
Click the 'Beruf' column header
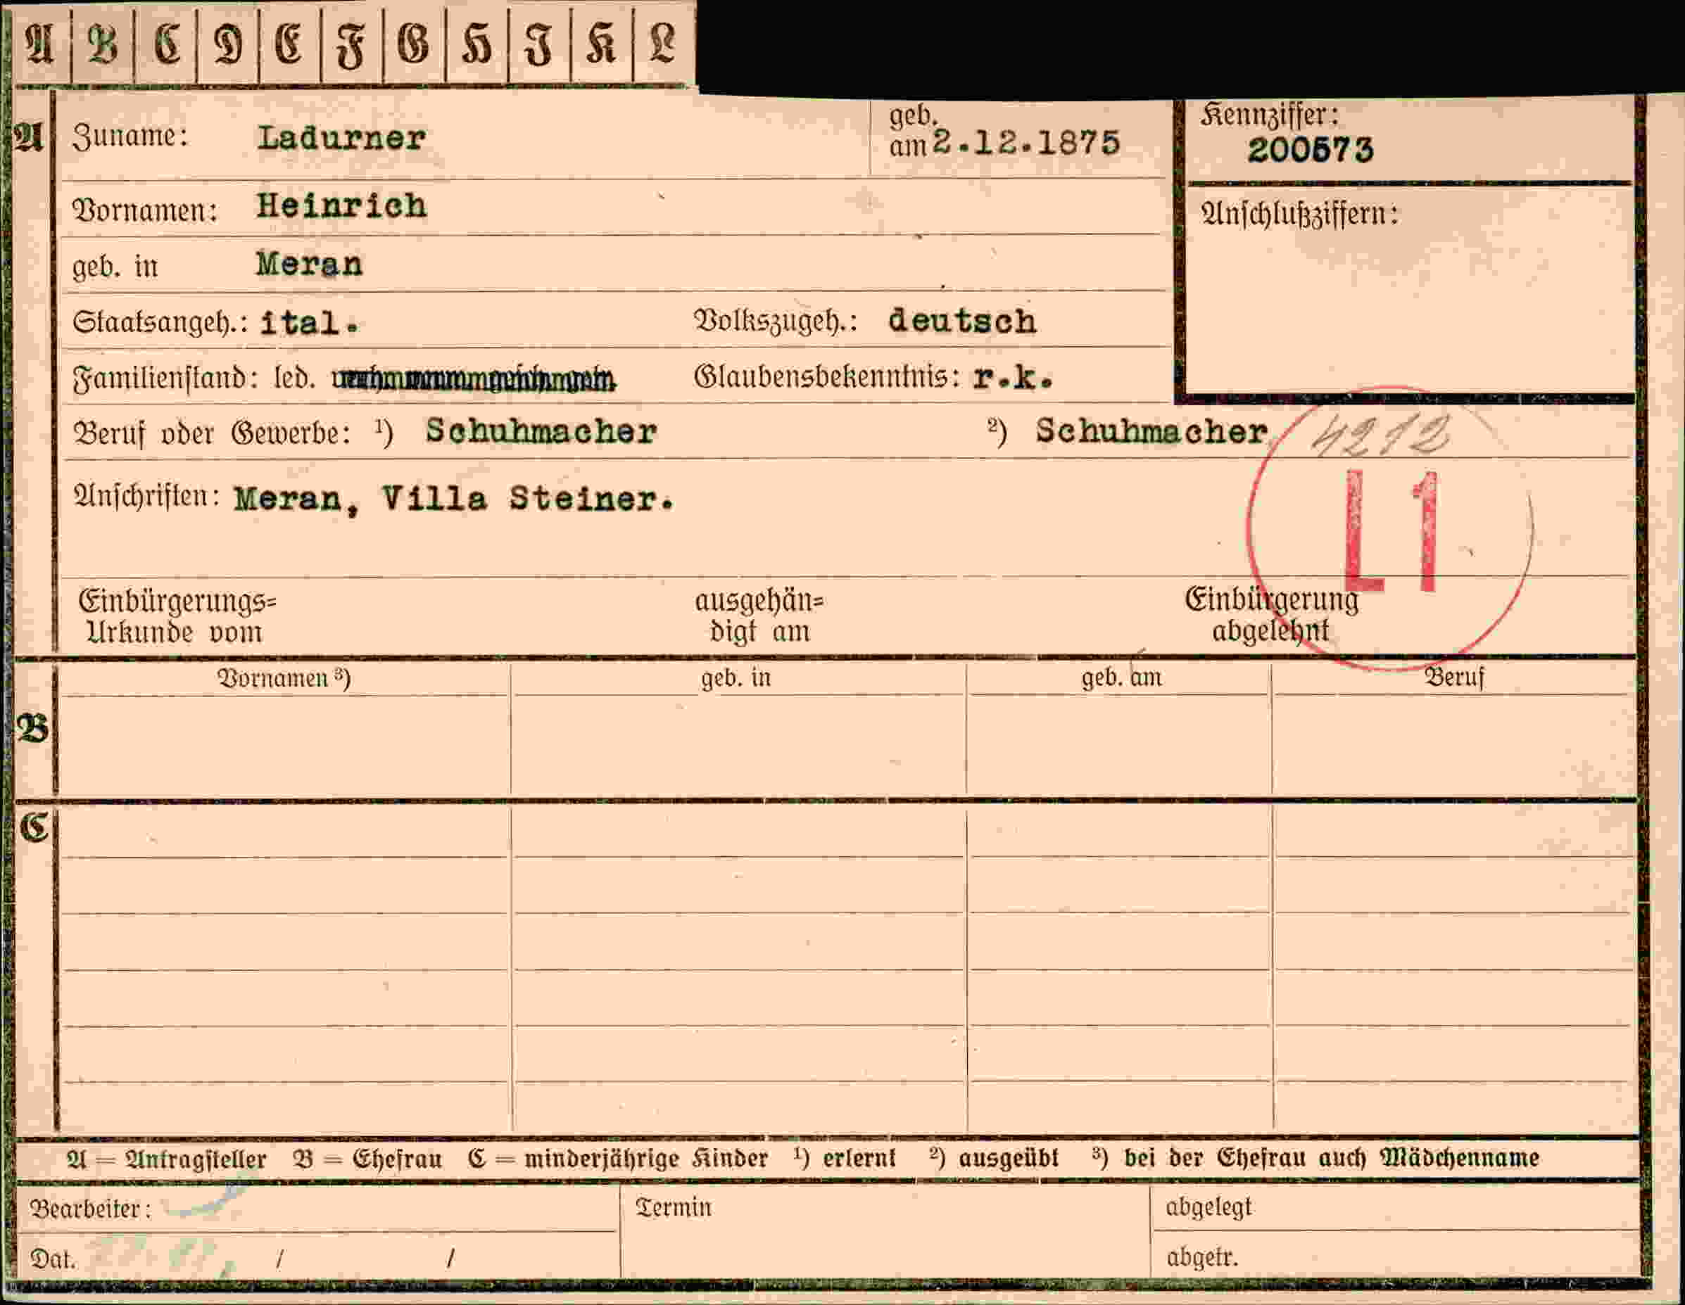1453,678
